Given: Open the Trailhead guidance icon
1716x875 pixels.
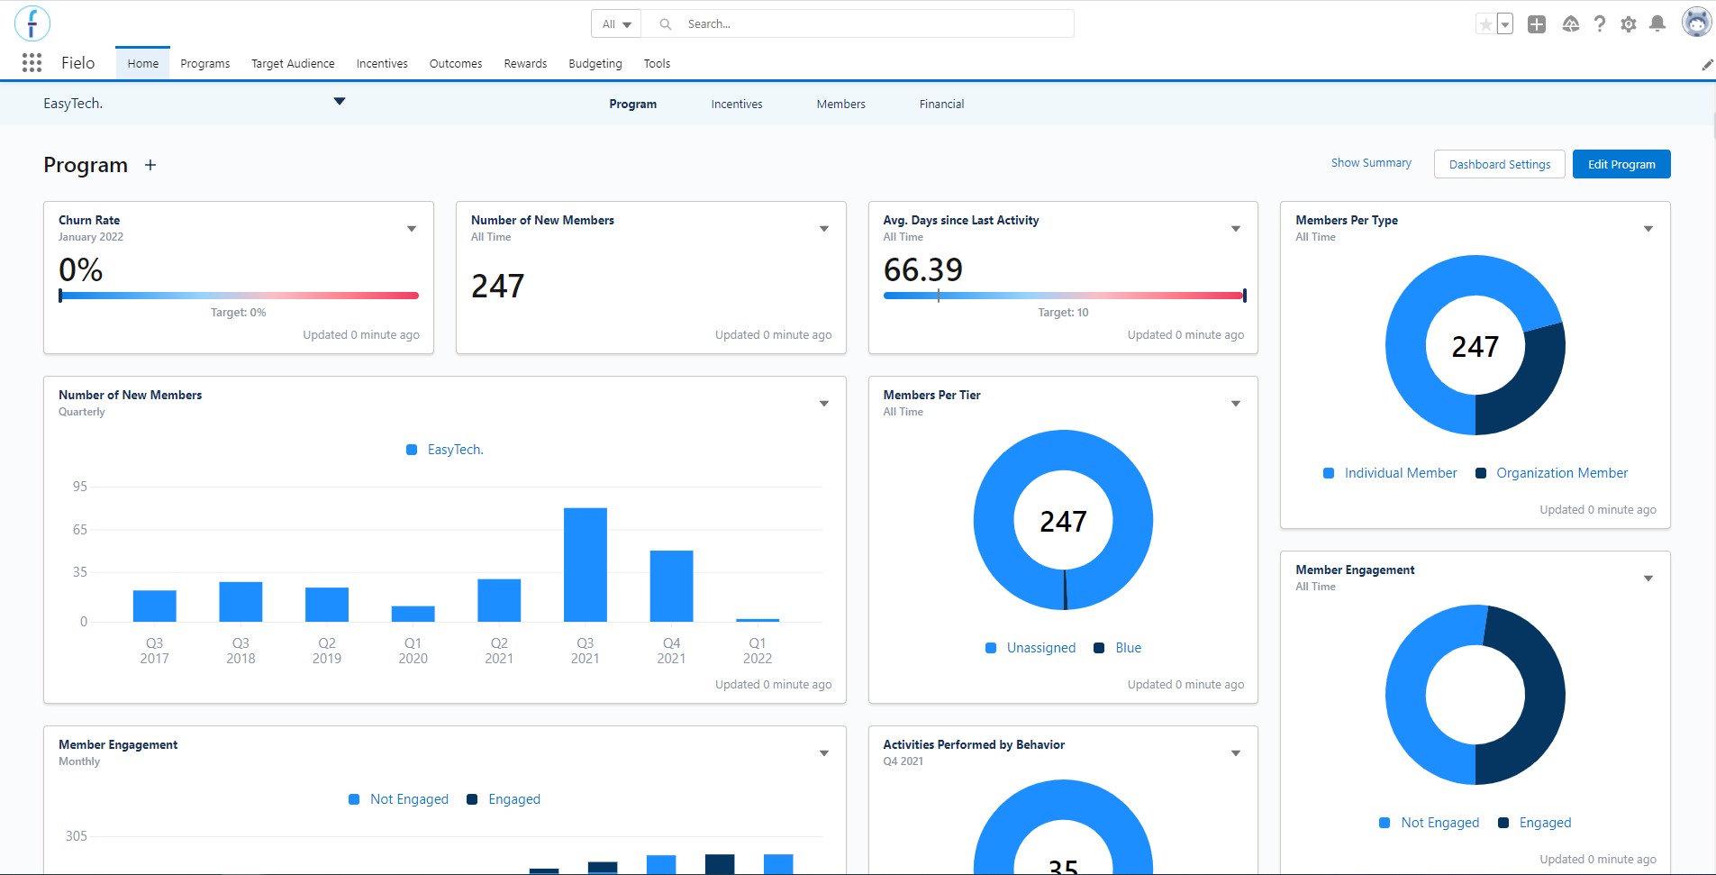Looking at the screenshot, I should pos(1570,24).
